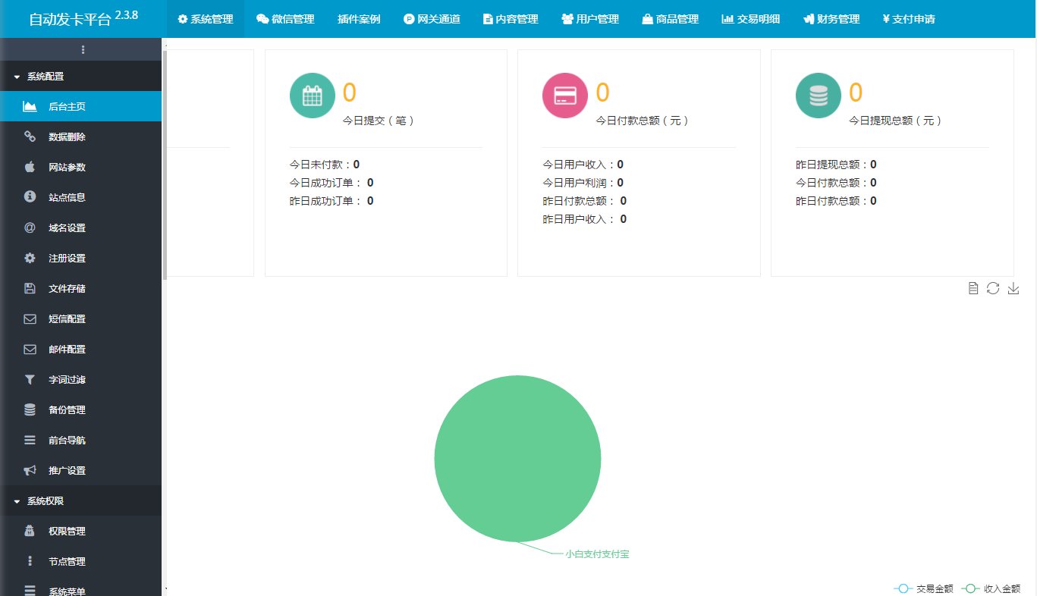This screenshot has height=596, width=1037.
Task: Click 昨日提现总额 statistic line
Action: coord(836,165)
